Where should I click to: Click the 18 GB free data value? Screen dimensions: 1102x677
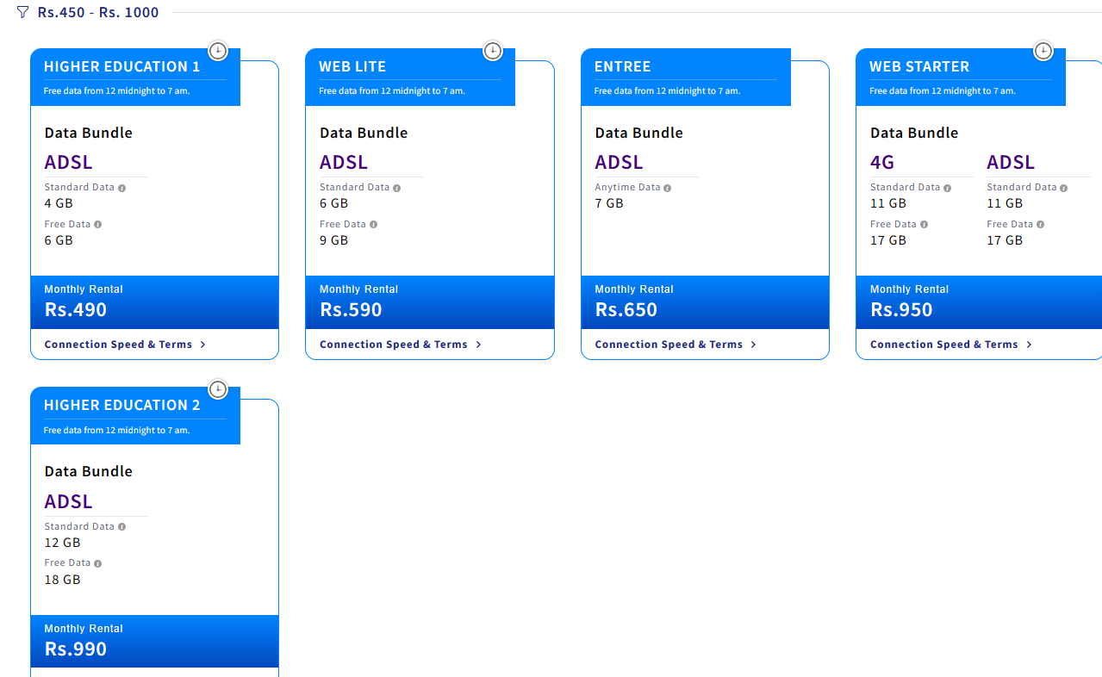tap(62, 580)
